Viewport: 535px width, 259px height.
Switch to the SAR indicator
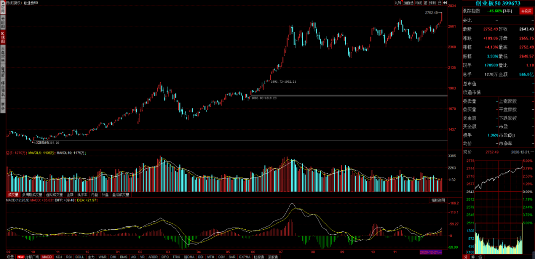tap(232, 257)
